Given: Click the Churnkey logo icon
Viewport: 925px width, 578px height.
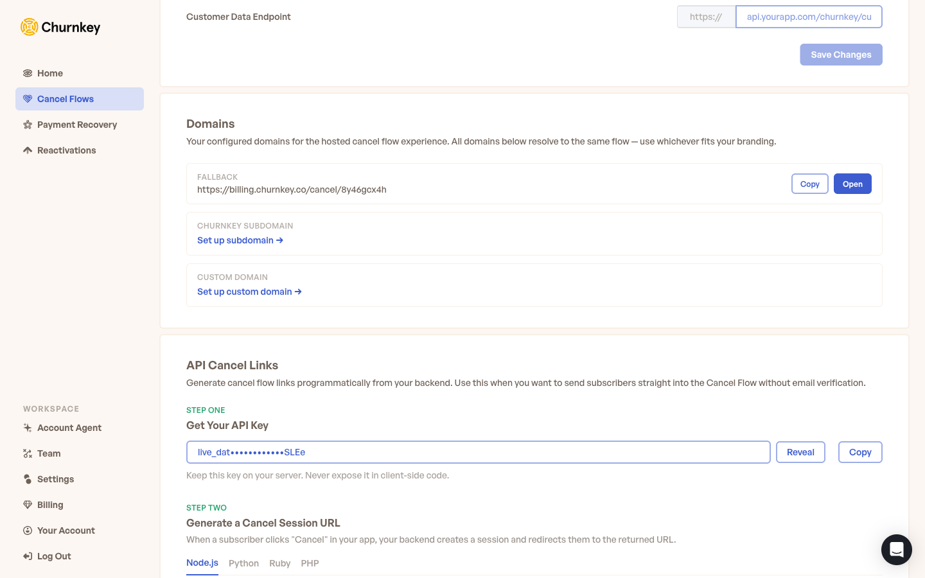Looking at the screenshot, I should [30, 27].
